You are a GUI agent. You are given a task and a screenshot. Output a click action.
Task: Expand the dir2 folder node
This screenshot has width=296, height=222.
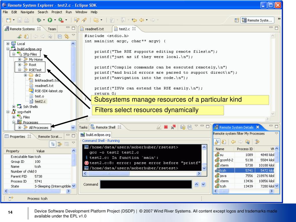pyautogui.click(x=25, y=75)
